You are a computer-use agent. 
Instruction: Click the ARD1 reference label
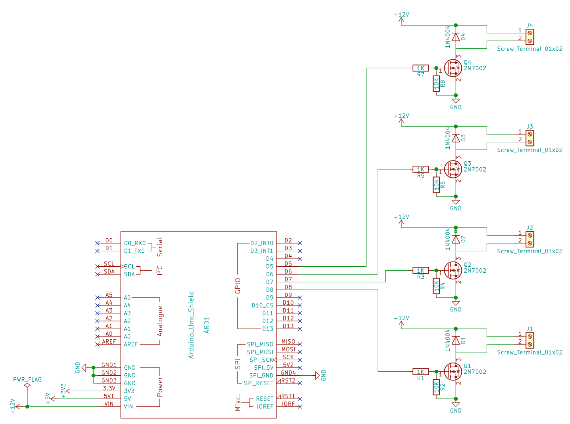pyautogui.click(x=207, y=325)
